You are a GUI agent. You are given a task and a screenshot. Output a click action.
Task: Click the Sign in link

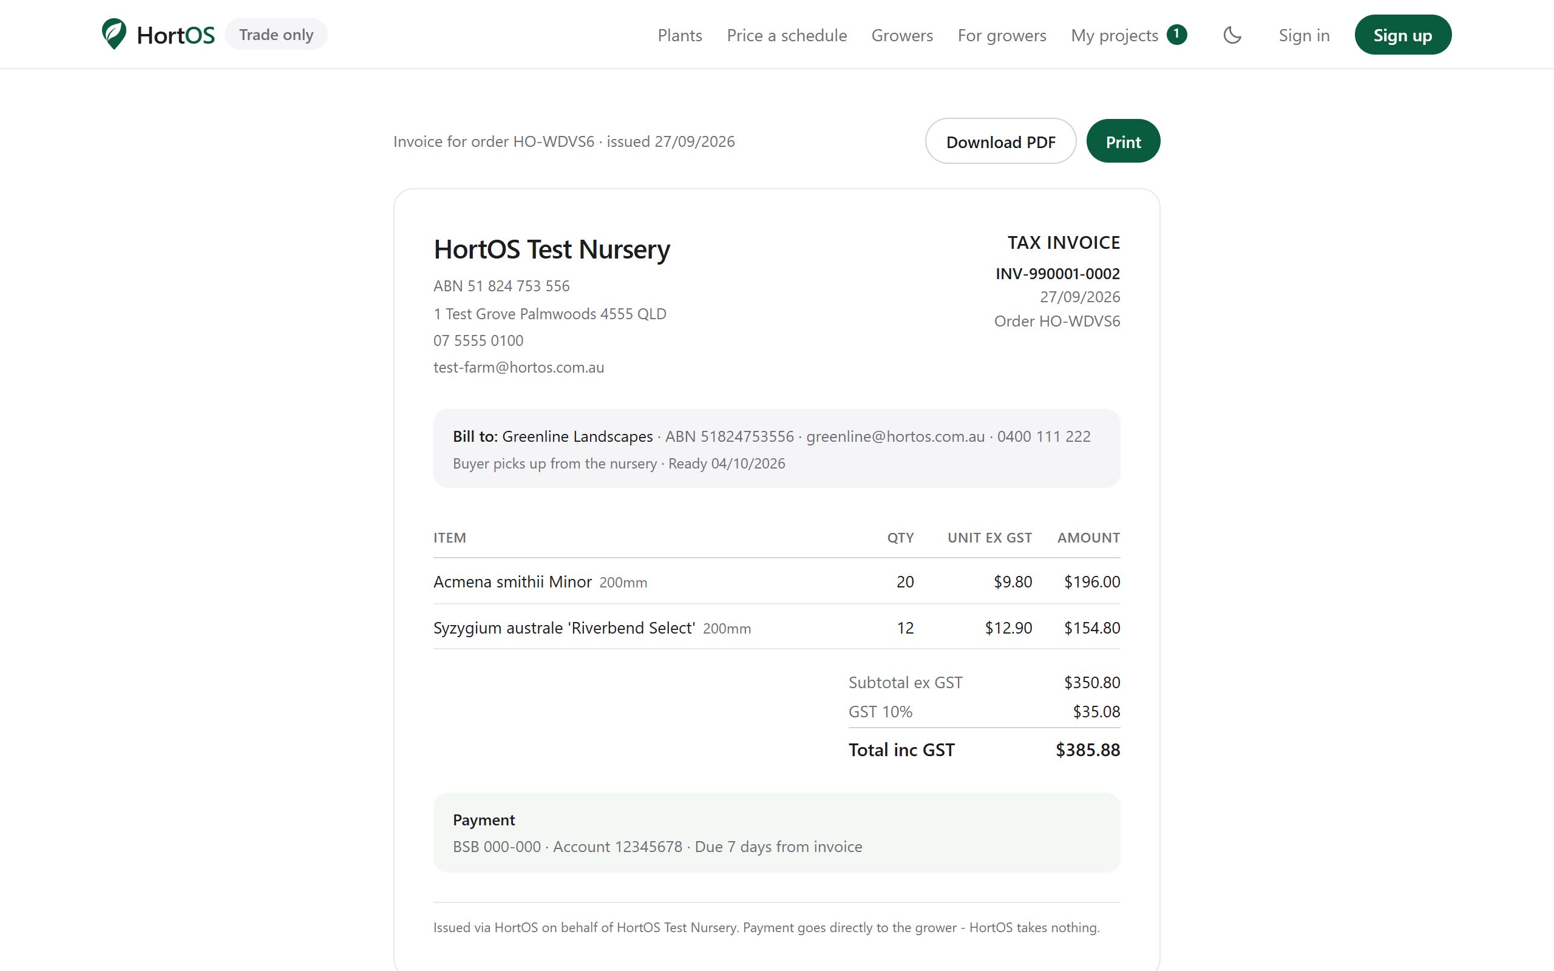1303,35
